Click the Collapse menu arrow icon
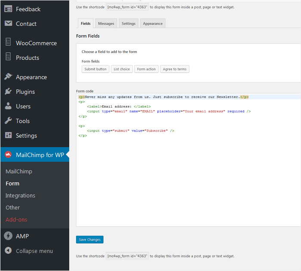Screen dimensions: 301x271 pos(8,250)
